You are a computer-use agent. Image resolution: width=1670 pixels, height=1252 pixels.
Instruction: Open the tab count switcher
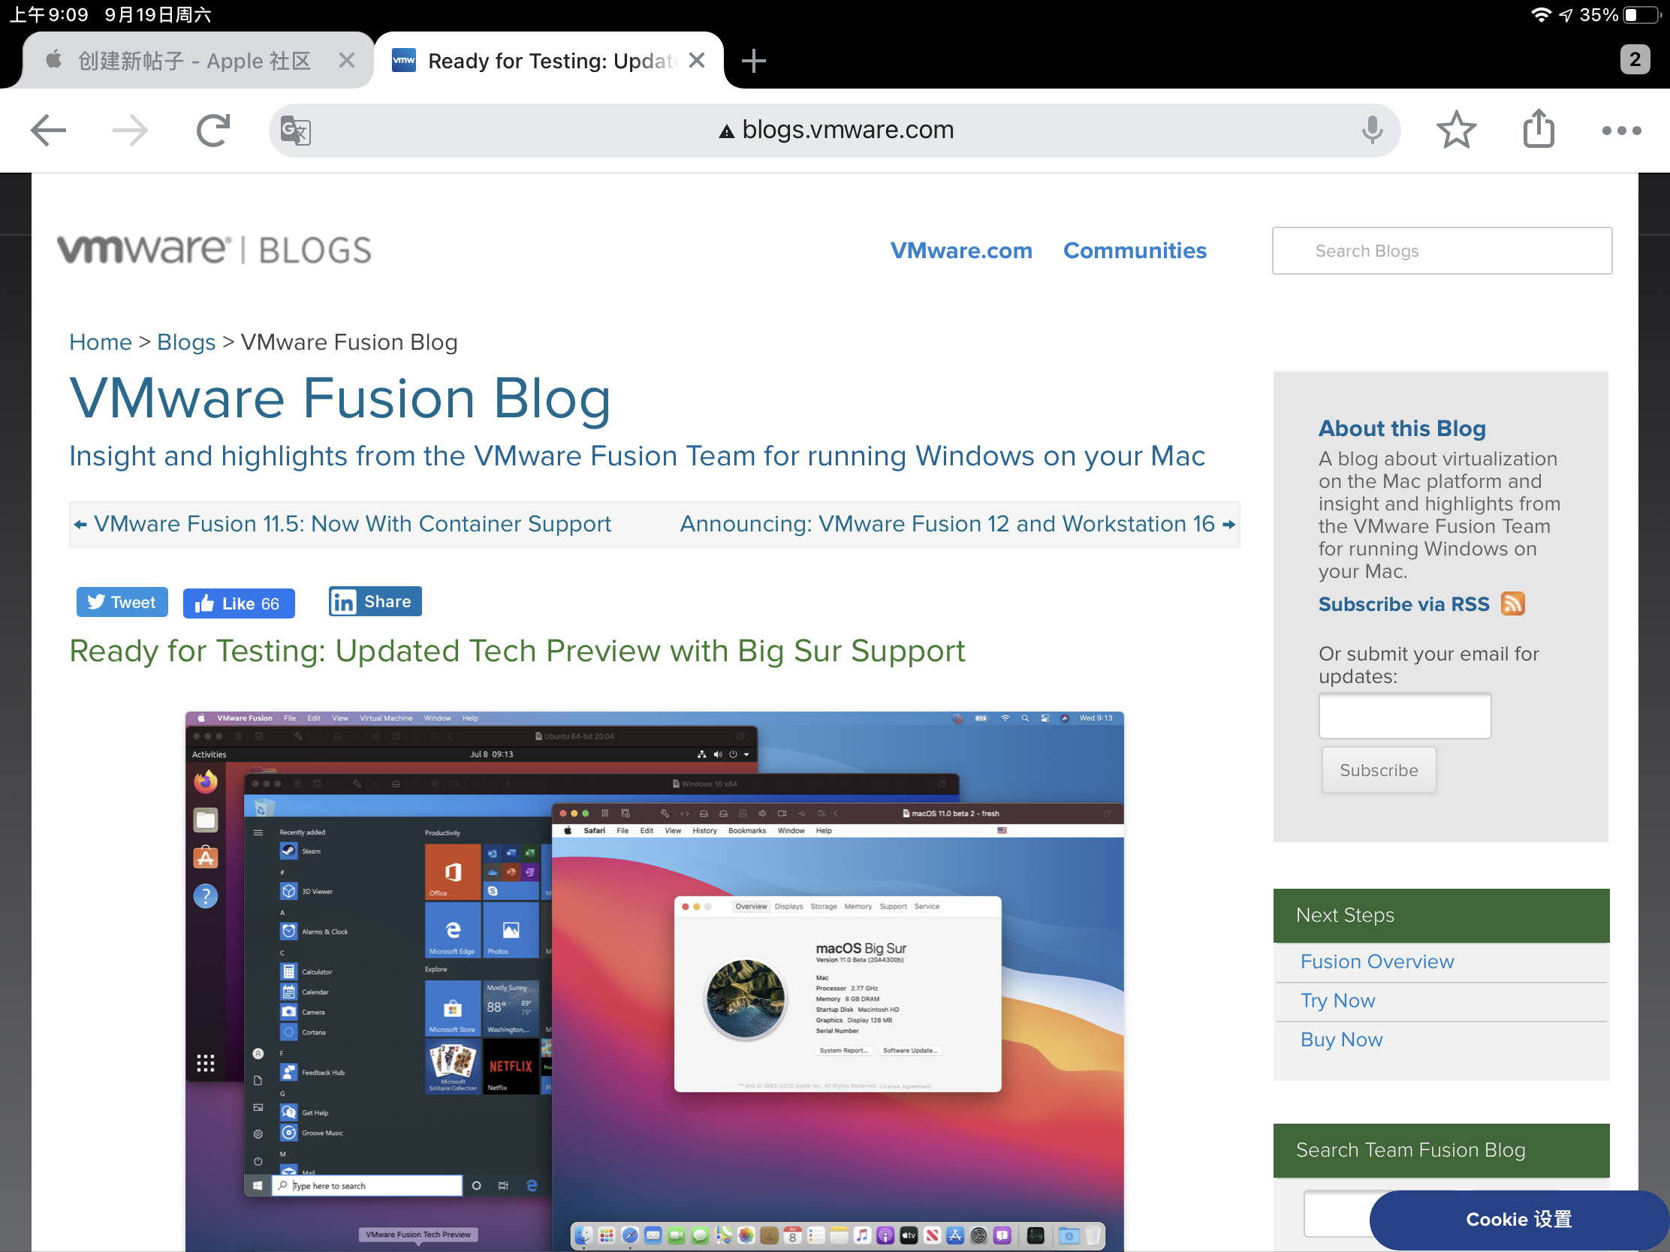coord(1635,59)
